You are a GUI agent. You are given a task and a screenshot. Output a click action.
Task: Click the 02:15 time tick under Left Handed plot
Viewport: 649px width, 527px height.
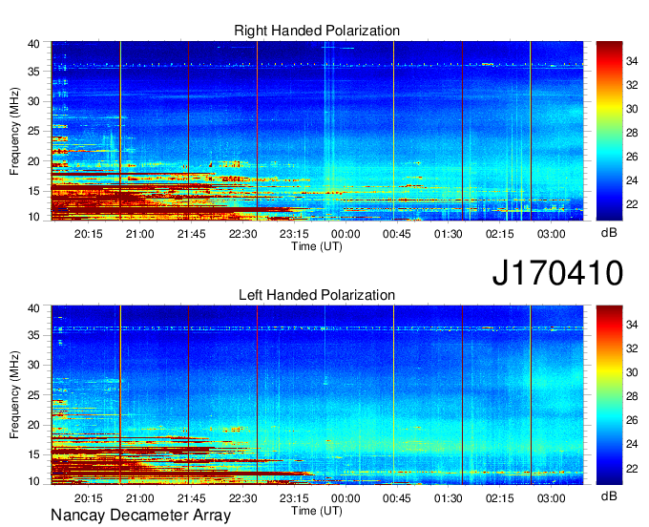tap(500, 498)
